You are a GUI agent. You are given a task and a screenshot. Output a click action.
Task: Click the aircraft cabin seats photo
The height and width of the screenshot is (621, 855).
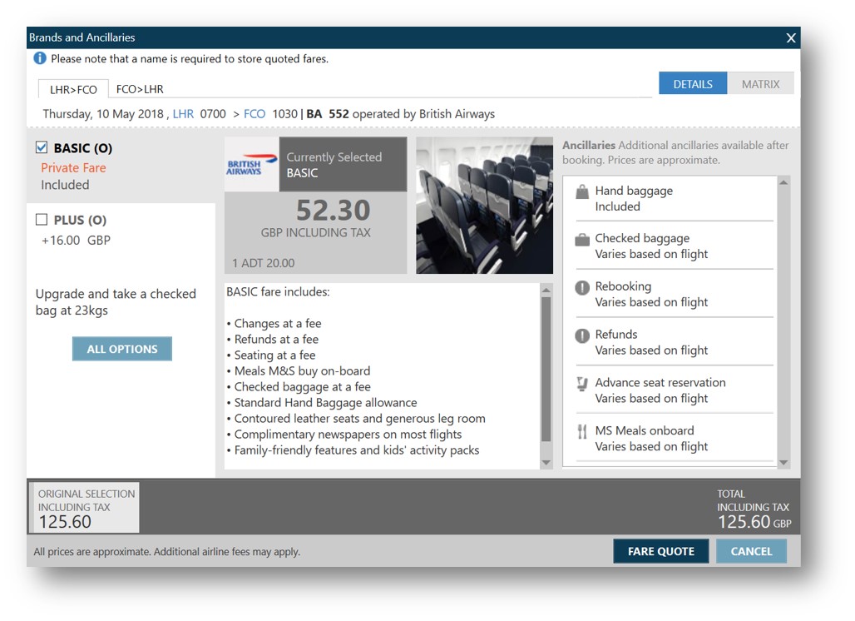click(484, 205)
